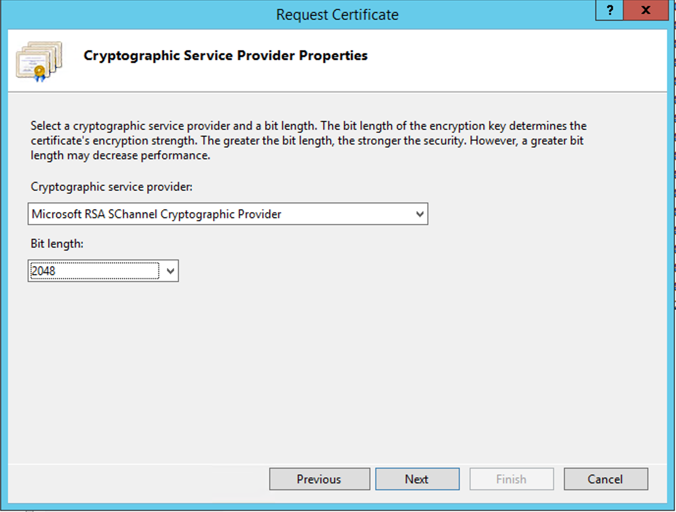Go back with the Previous button
676x512 pixels.
pos(319,479)
